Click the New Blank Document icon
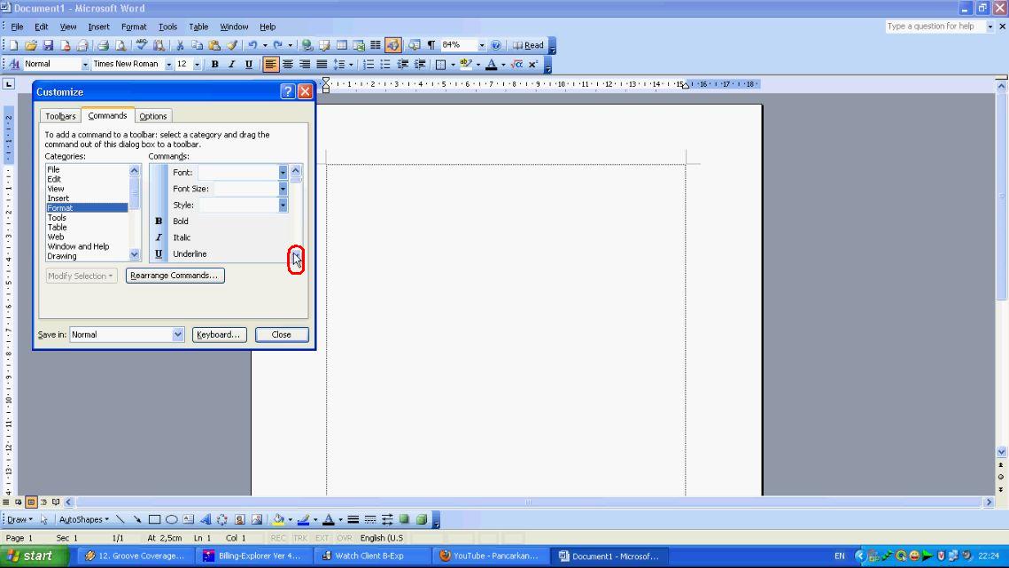 point(13,45)
